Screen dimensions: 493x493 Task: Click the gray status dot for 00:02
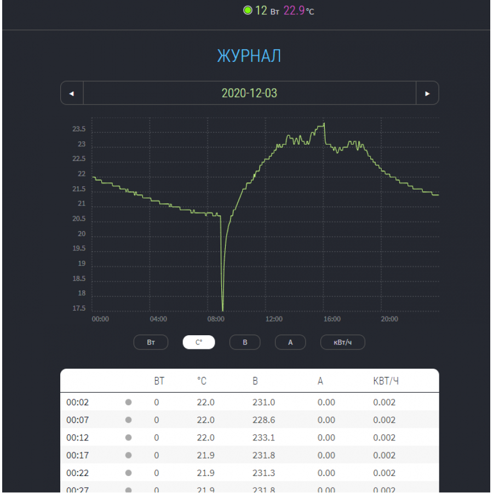coord(128,402)
